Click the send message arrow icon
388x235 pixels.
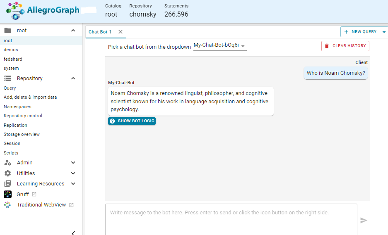pyautogui.click(x=364, y=221)
